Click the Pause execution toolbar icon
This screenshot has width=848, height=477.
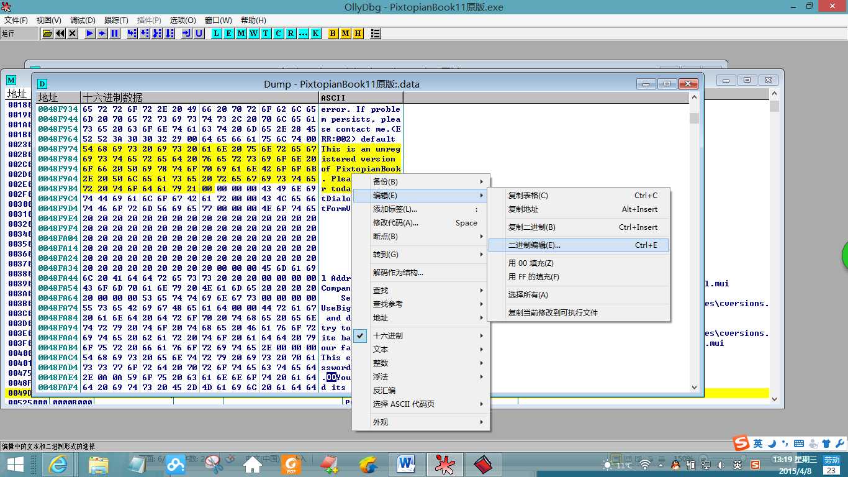[115, 34]
